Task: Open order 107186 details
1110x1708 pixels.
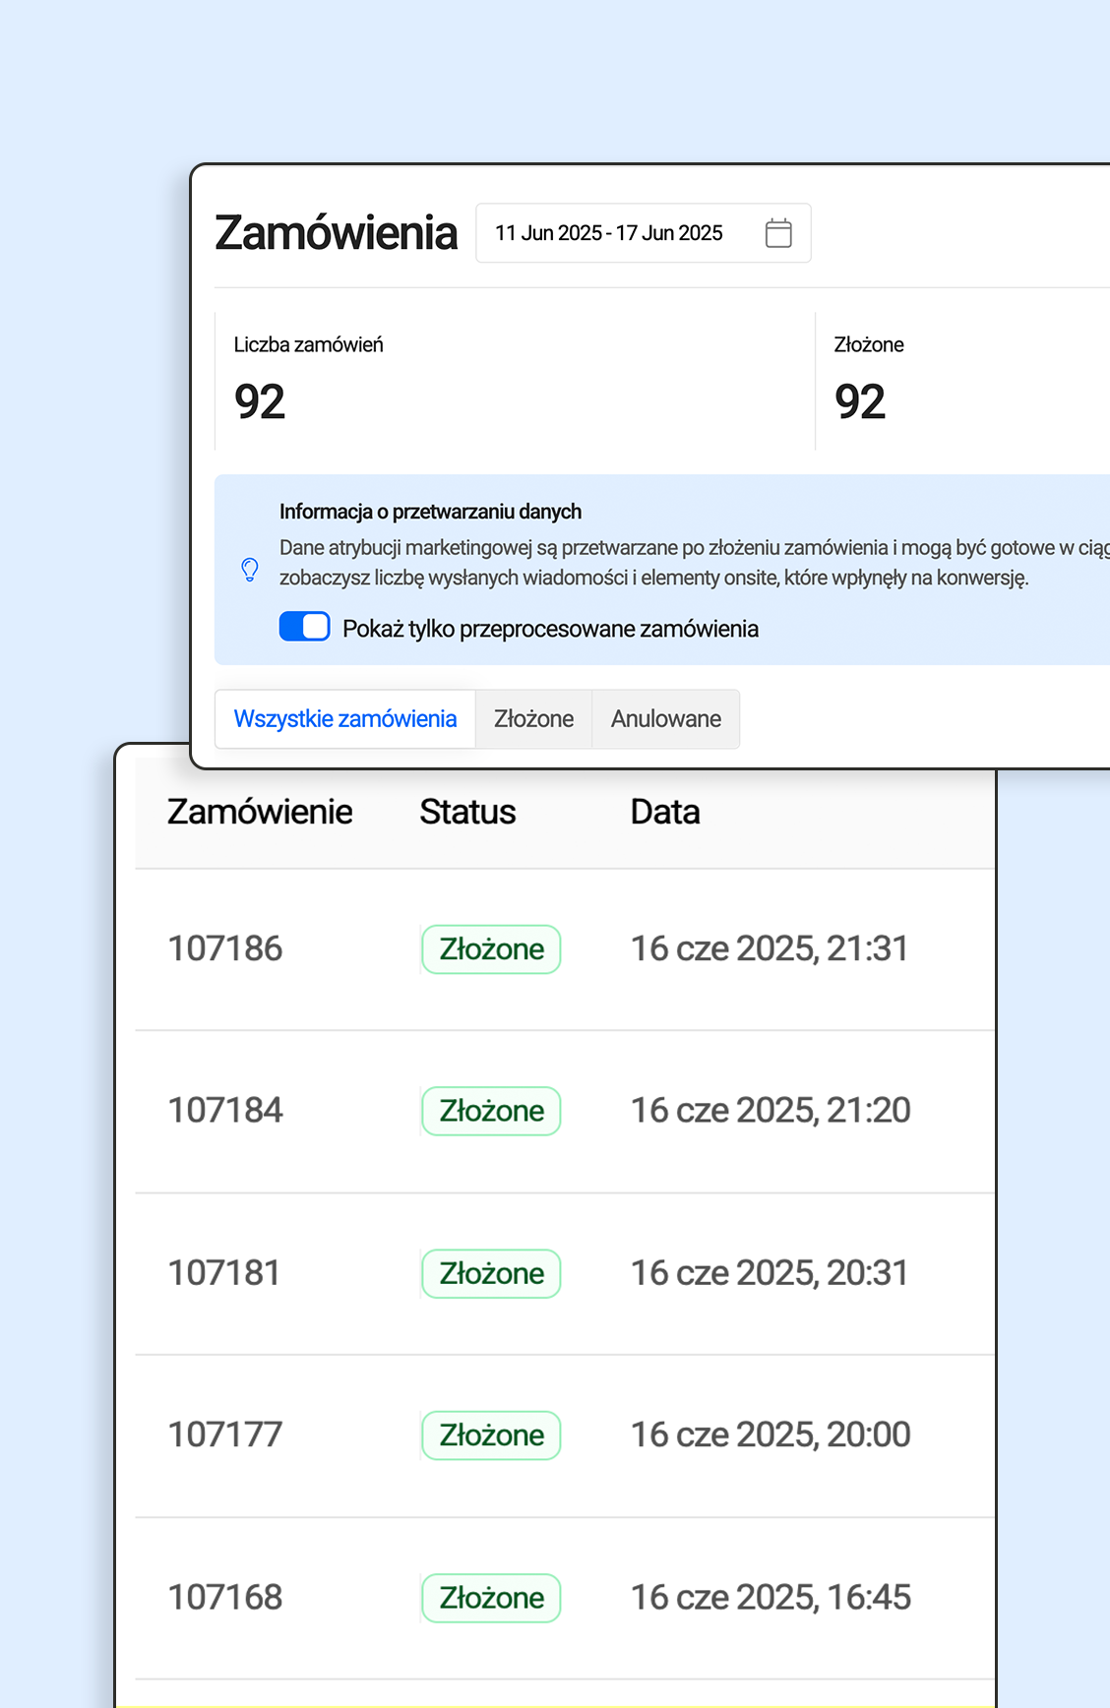Action: point(224,947)
